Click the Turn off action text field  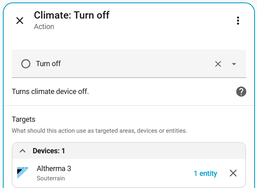[121, 64]
